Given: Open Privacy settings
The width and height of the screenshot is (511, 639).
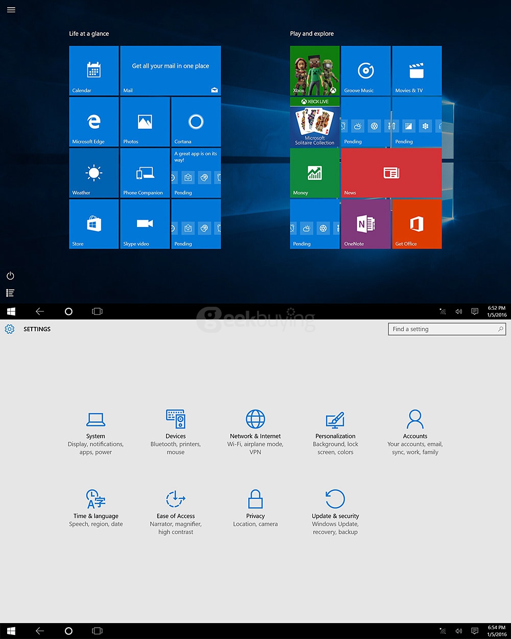Looking at the screenshot, I should [x=255, y=508].
